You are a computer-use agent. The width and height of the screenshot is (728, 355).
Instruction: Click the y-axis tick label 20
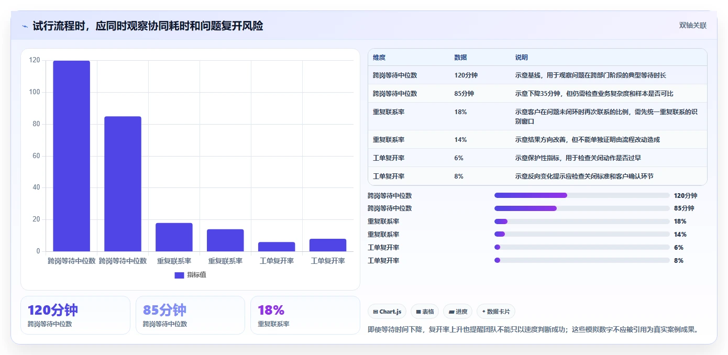(37, 219)
